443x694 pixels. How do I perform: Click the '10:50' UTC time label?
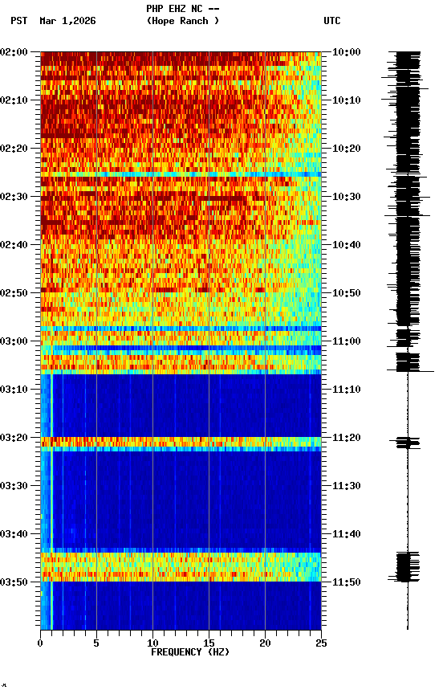click(347, 293)
